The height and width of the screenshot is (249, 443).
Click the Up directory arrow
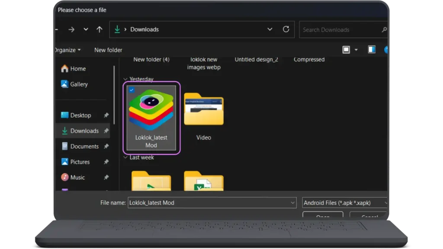pyautogui.click(x=100, y=29)
